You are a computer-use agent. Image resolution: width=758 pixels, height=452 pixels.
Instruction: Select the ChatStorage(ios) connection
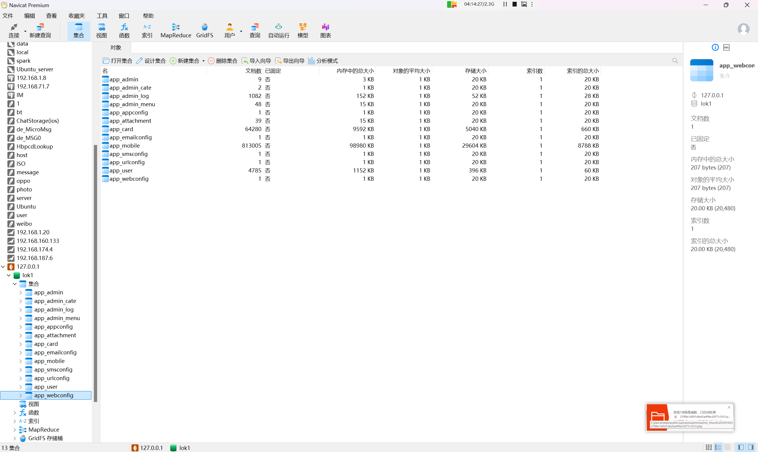point(38,121)
